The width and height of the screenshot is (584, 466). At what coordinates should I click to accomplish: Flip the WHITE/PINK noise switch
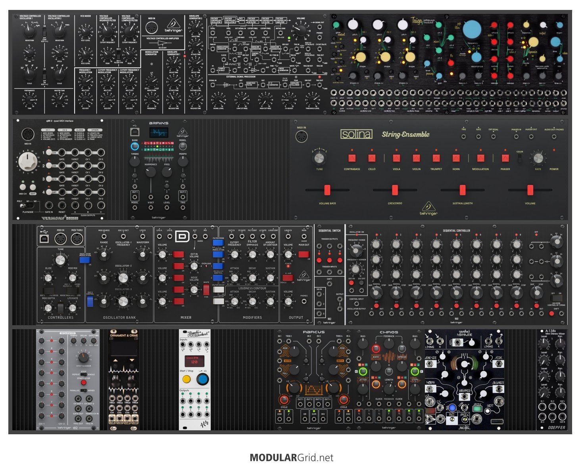[206, 289]
